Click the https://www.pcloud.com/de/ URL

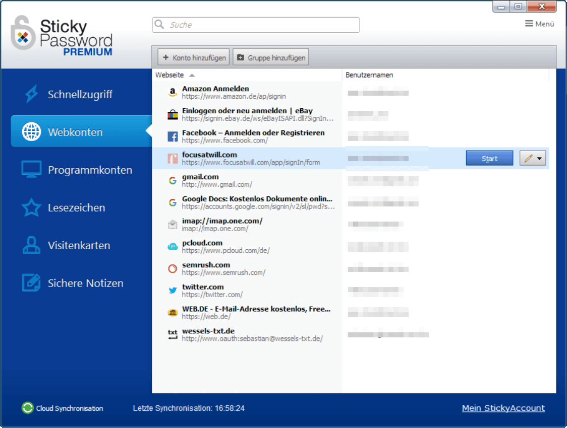tap(225, 250)
